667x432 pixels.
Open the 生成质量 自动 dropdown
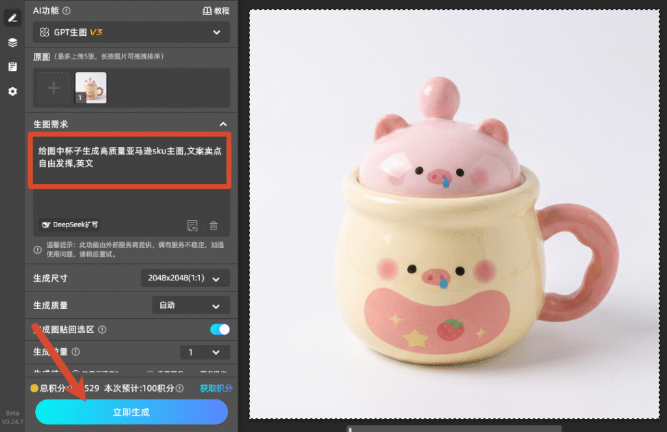(x=191, y=305)
